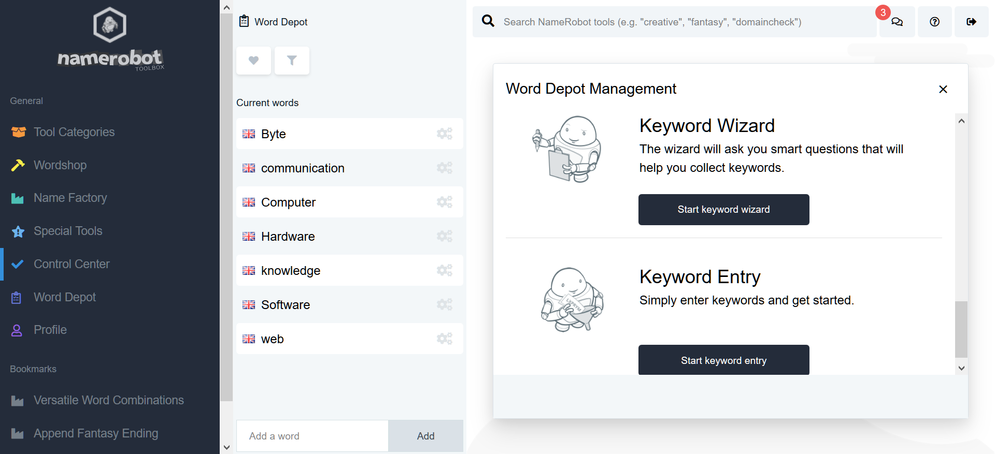Viewport: 995px width, 454px height.
Task: Focus the Add a word field
Action: 312,436
